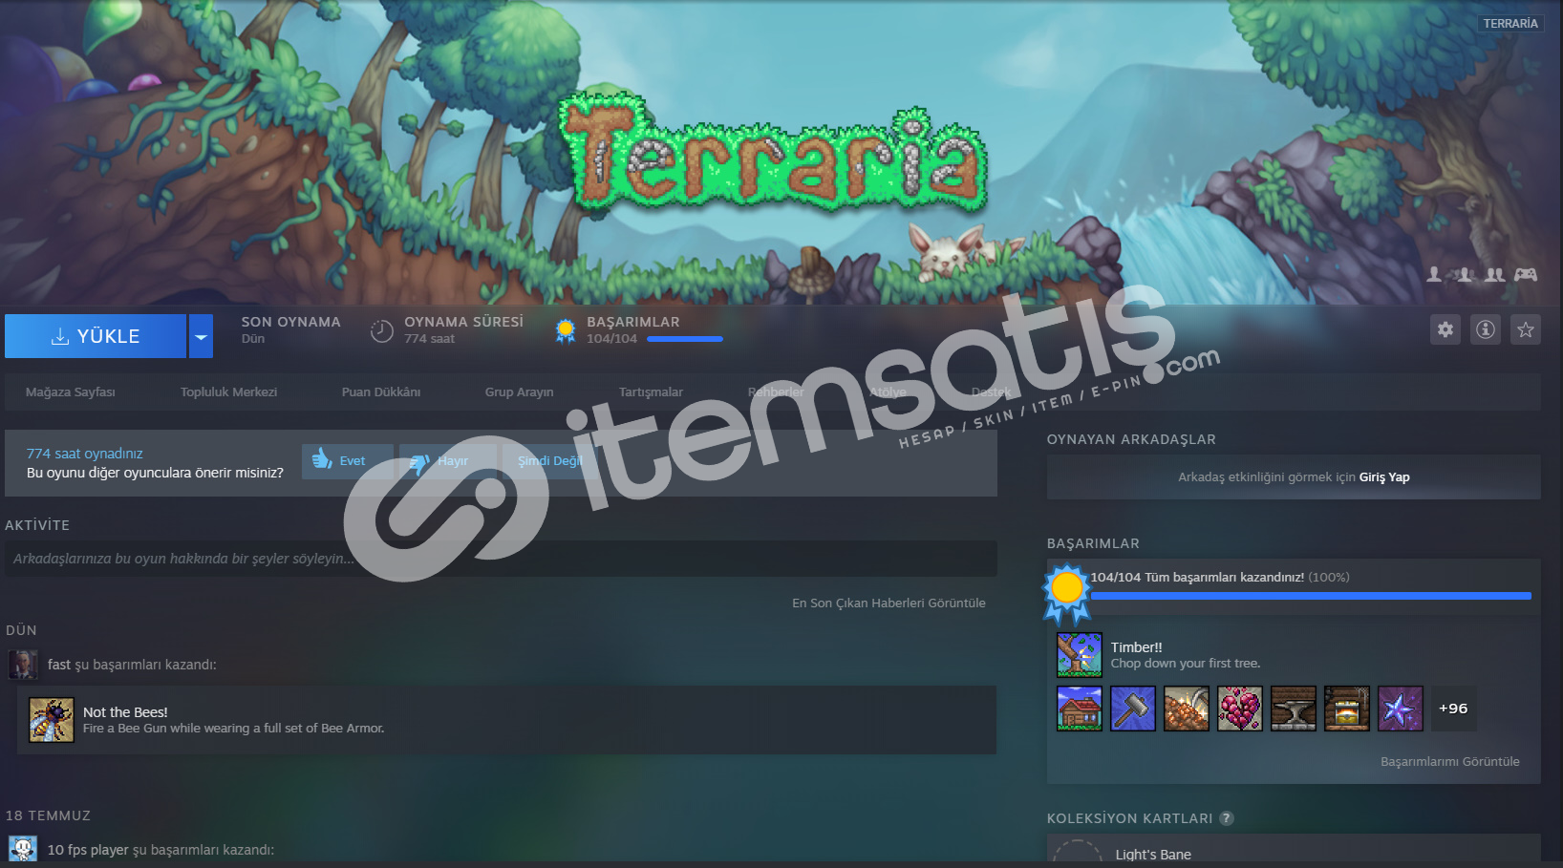Open the Mağaza Sayfası tab
Screen dimensions: 1563x868
[71, 392]
